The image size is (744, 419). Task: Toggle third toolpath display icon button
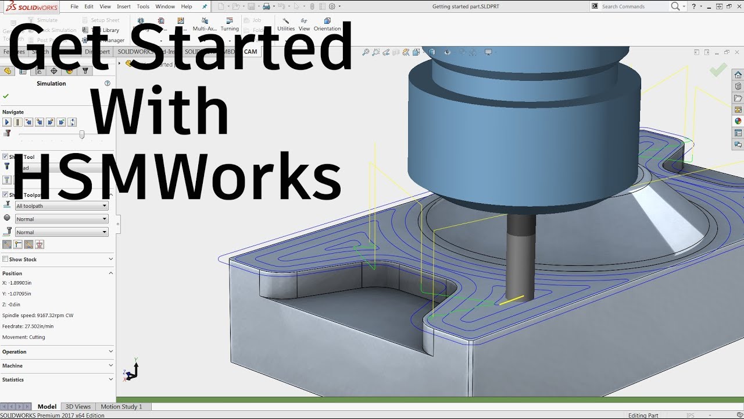coord(28,244)
